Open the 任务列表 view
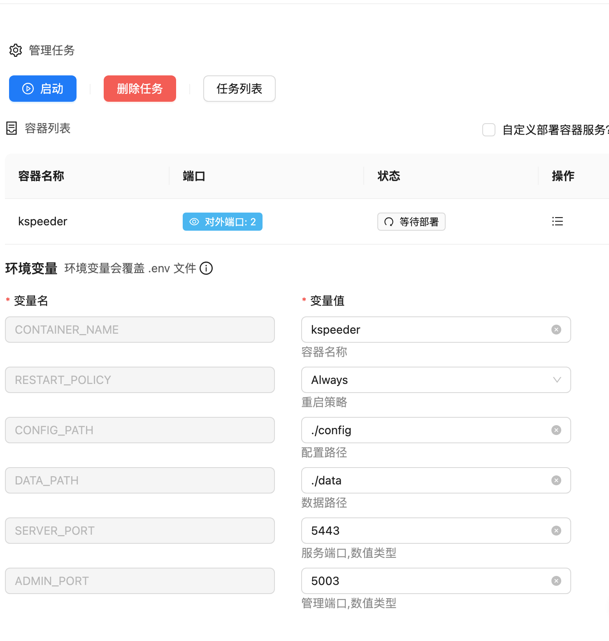Image resolution: width=609 pixels, height=641 pixels. (x=239, y=89)
